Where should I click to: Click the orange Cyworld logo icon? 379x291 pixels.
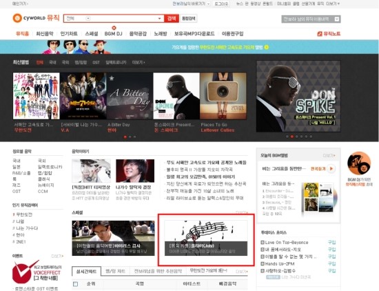[17, 18]
